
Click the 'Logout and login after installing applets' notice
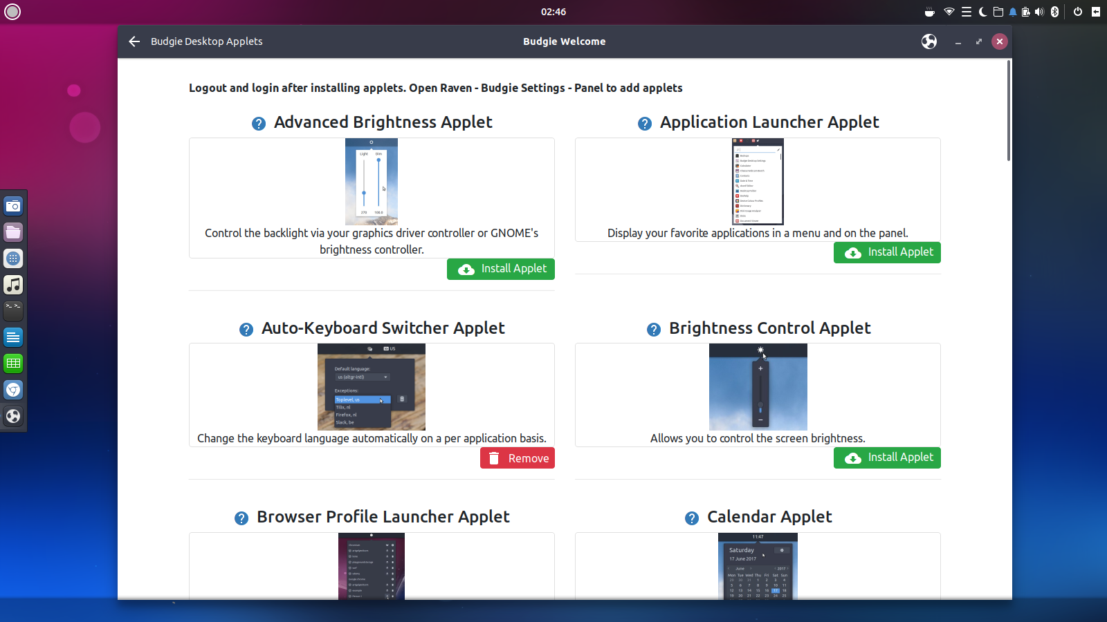point(436,88)
